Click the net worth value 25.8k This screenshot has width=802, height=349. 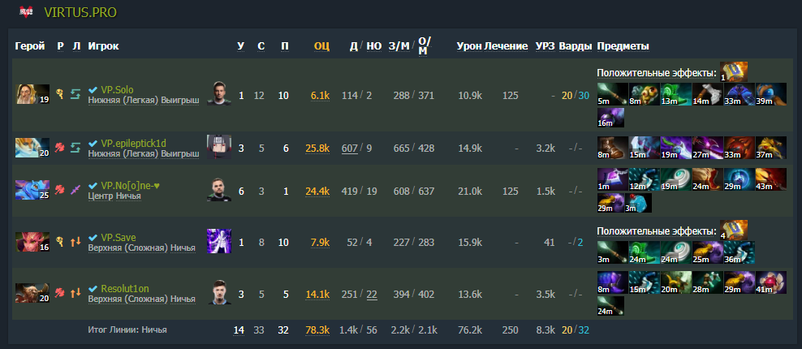click(317, 149)
